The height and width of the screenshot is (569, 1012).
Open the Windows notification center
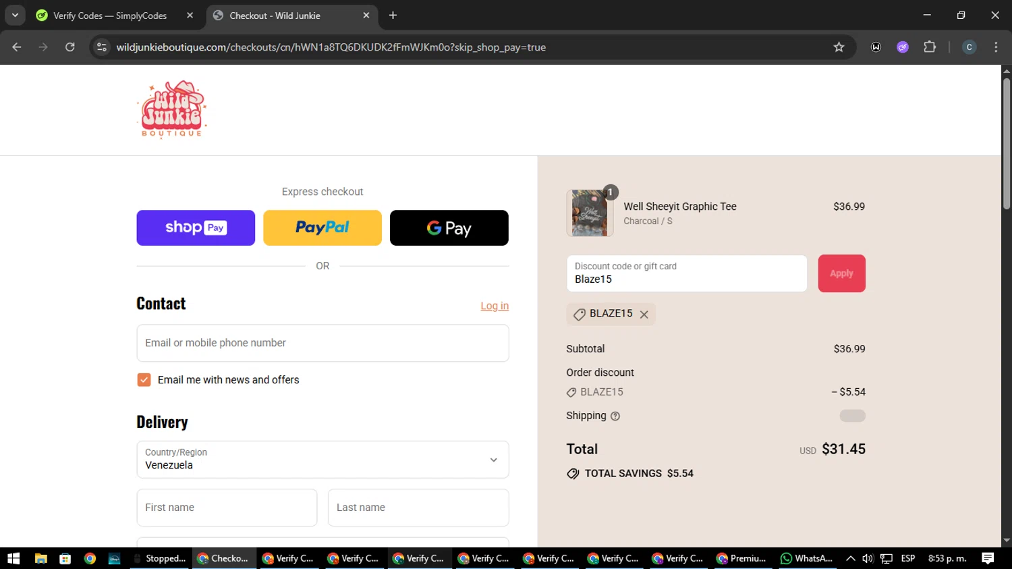(988, 558)
